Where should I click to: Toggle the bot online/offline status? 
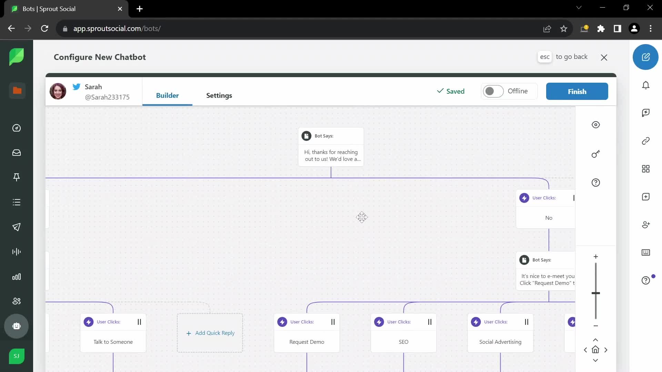click(492, 91)
